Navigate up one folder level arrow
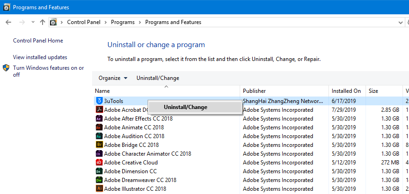The height and width of the screenshot is (194, 409). tap(43, 22)
